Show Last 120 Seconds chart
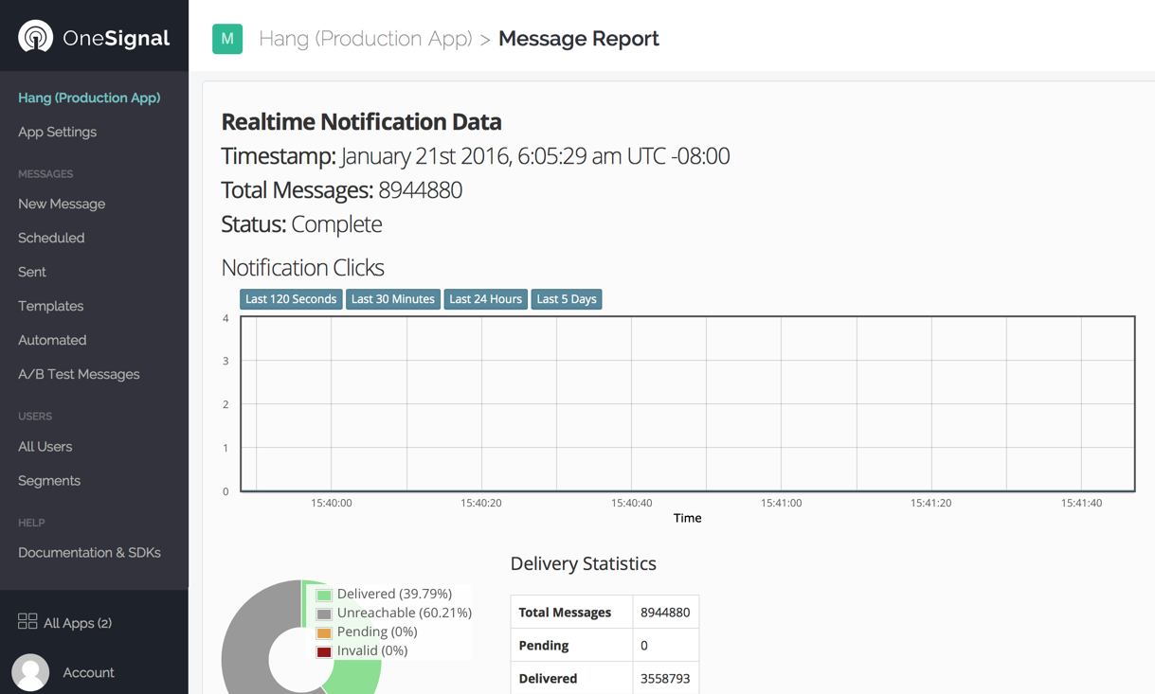The image size is (1155, 694). click(x=291, y=299)
